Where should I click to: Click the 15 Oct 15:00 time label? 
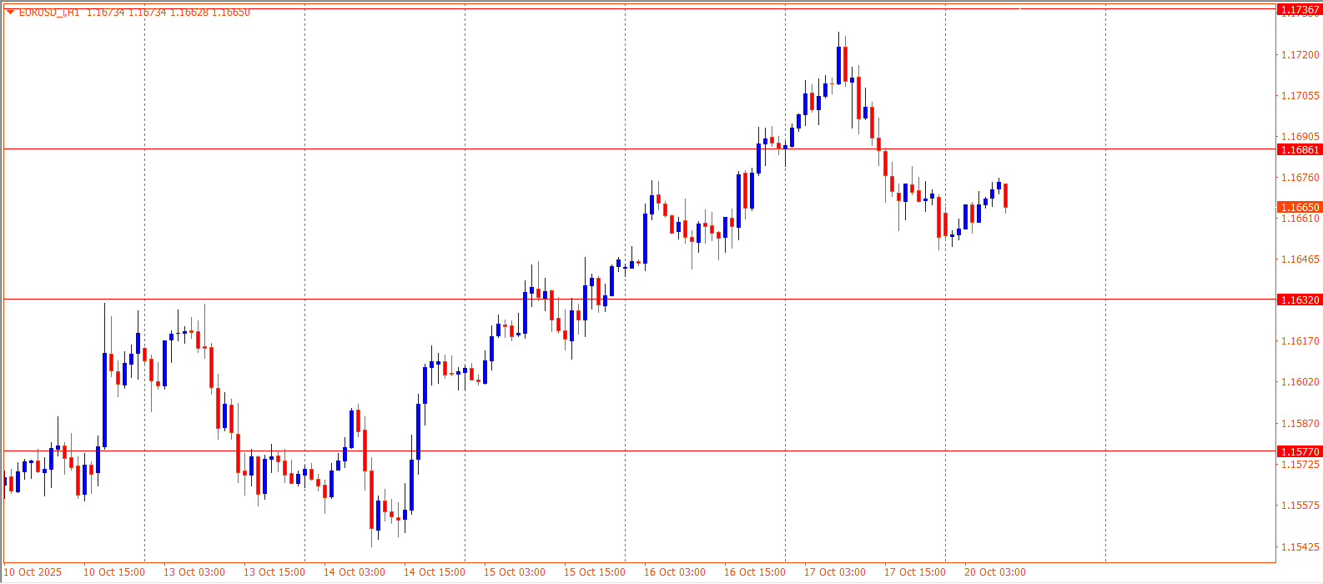[x=595, y=572]
